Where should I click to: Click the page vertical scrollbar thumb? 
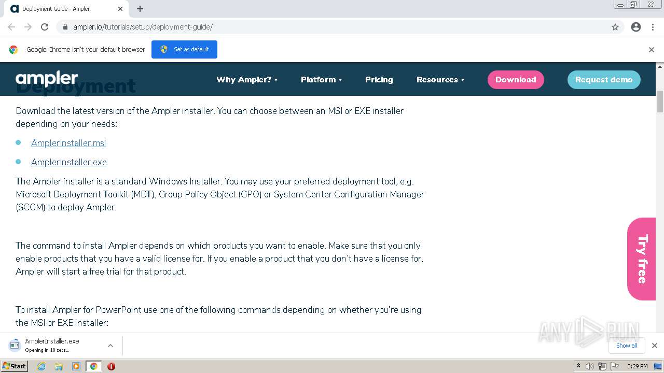[660, 102]
